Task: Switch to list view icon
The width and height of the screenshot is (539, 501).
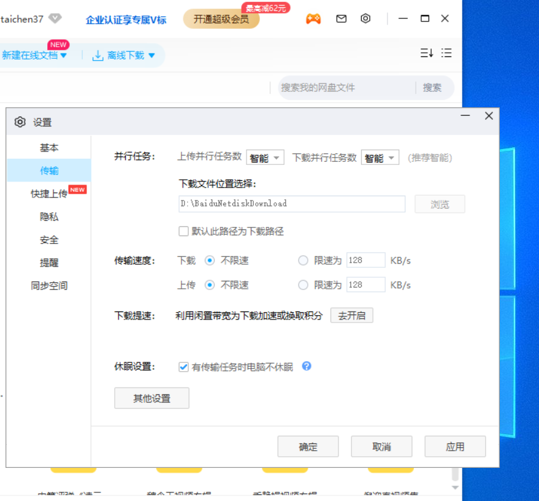Action: click(x=446, y=53)
